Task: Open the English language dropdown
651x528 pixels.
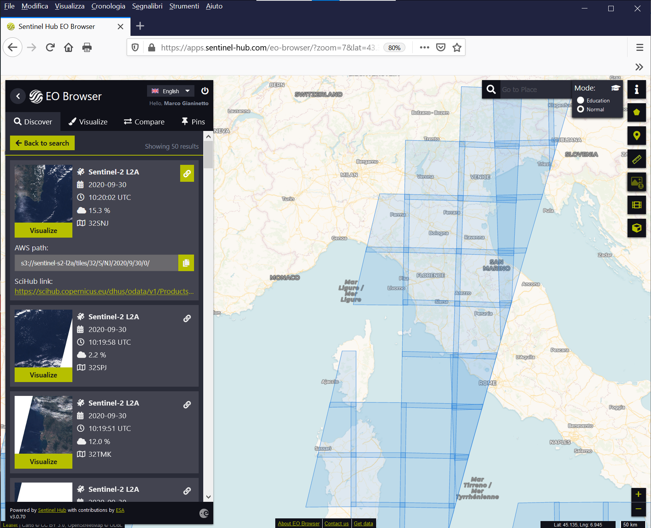Action: point(171,91)
